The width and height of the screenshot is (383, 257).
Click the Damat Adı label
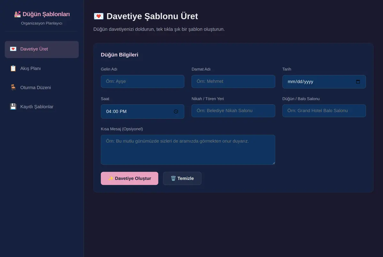201,69
